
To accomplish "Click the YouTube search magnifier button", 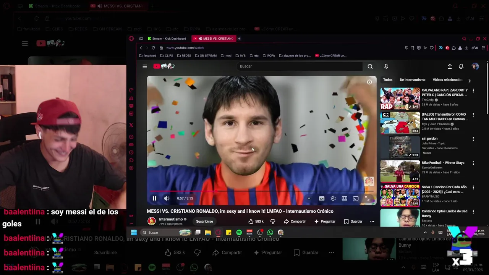I will pos(370,66).
